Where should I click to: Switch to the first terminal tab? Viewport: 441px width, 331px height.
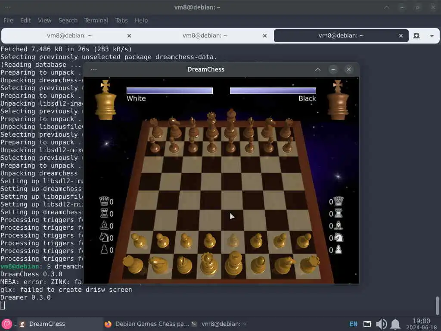tap(69, 36)
